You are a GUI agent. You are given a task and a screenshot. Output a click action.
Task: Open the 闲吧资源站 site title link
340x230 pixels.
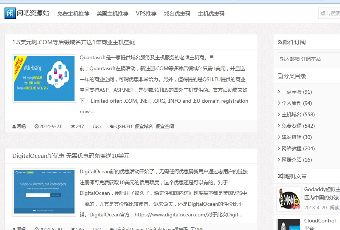33,13
